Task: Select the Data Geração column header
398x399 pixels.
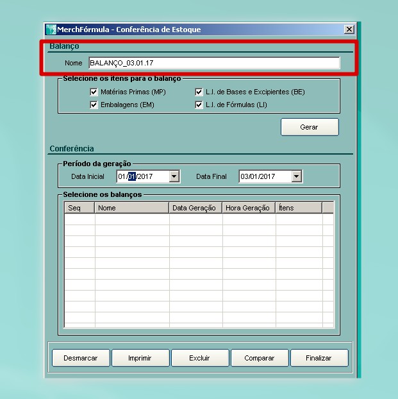Action: [195, 208]
